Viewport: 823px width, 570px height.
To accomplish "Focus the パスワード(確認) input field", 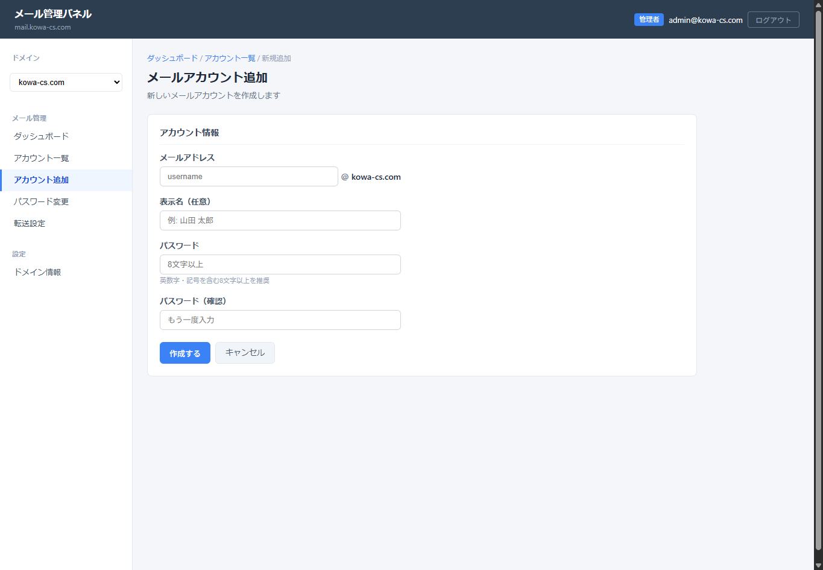I will point(280,320).
